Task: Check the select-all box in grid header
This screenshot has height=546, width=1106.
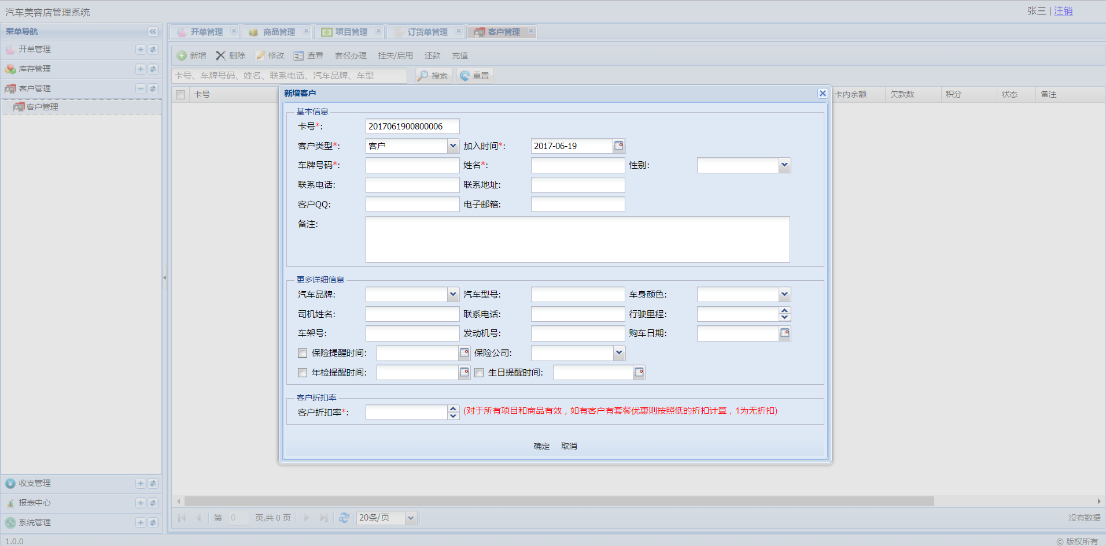Action: pyautogui.click(x=180, y=95)
